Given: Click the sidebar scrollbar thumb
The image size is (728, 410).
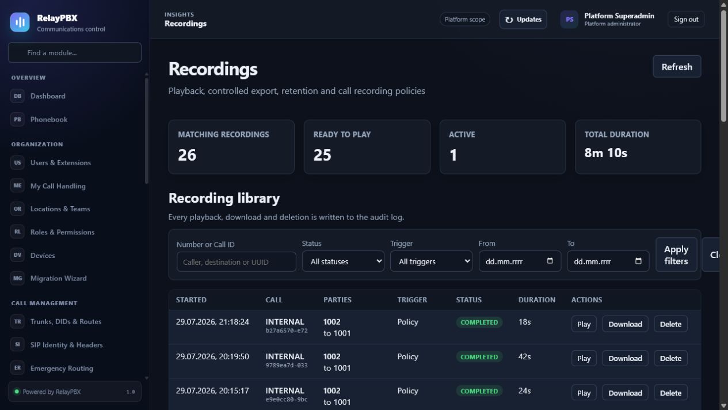Looking at the screenshot, I should tap(146, 130).
